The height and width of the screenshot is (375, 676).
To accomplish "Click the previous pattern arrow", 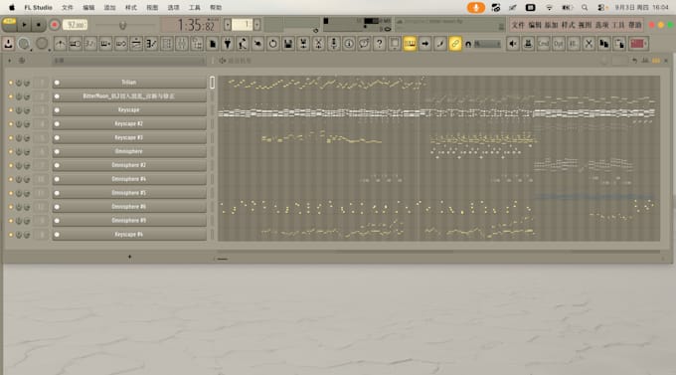I will tap(228, 25).
